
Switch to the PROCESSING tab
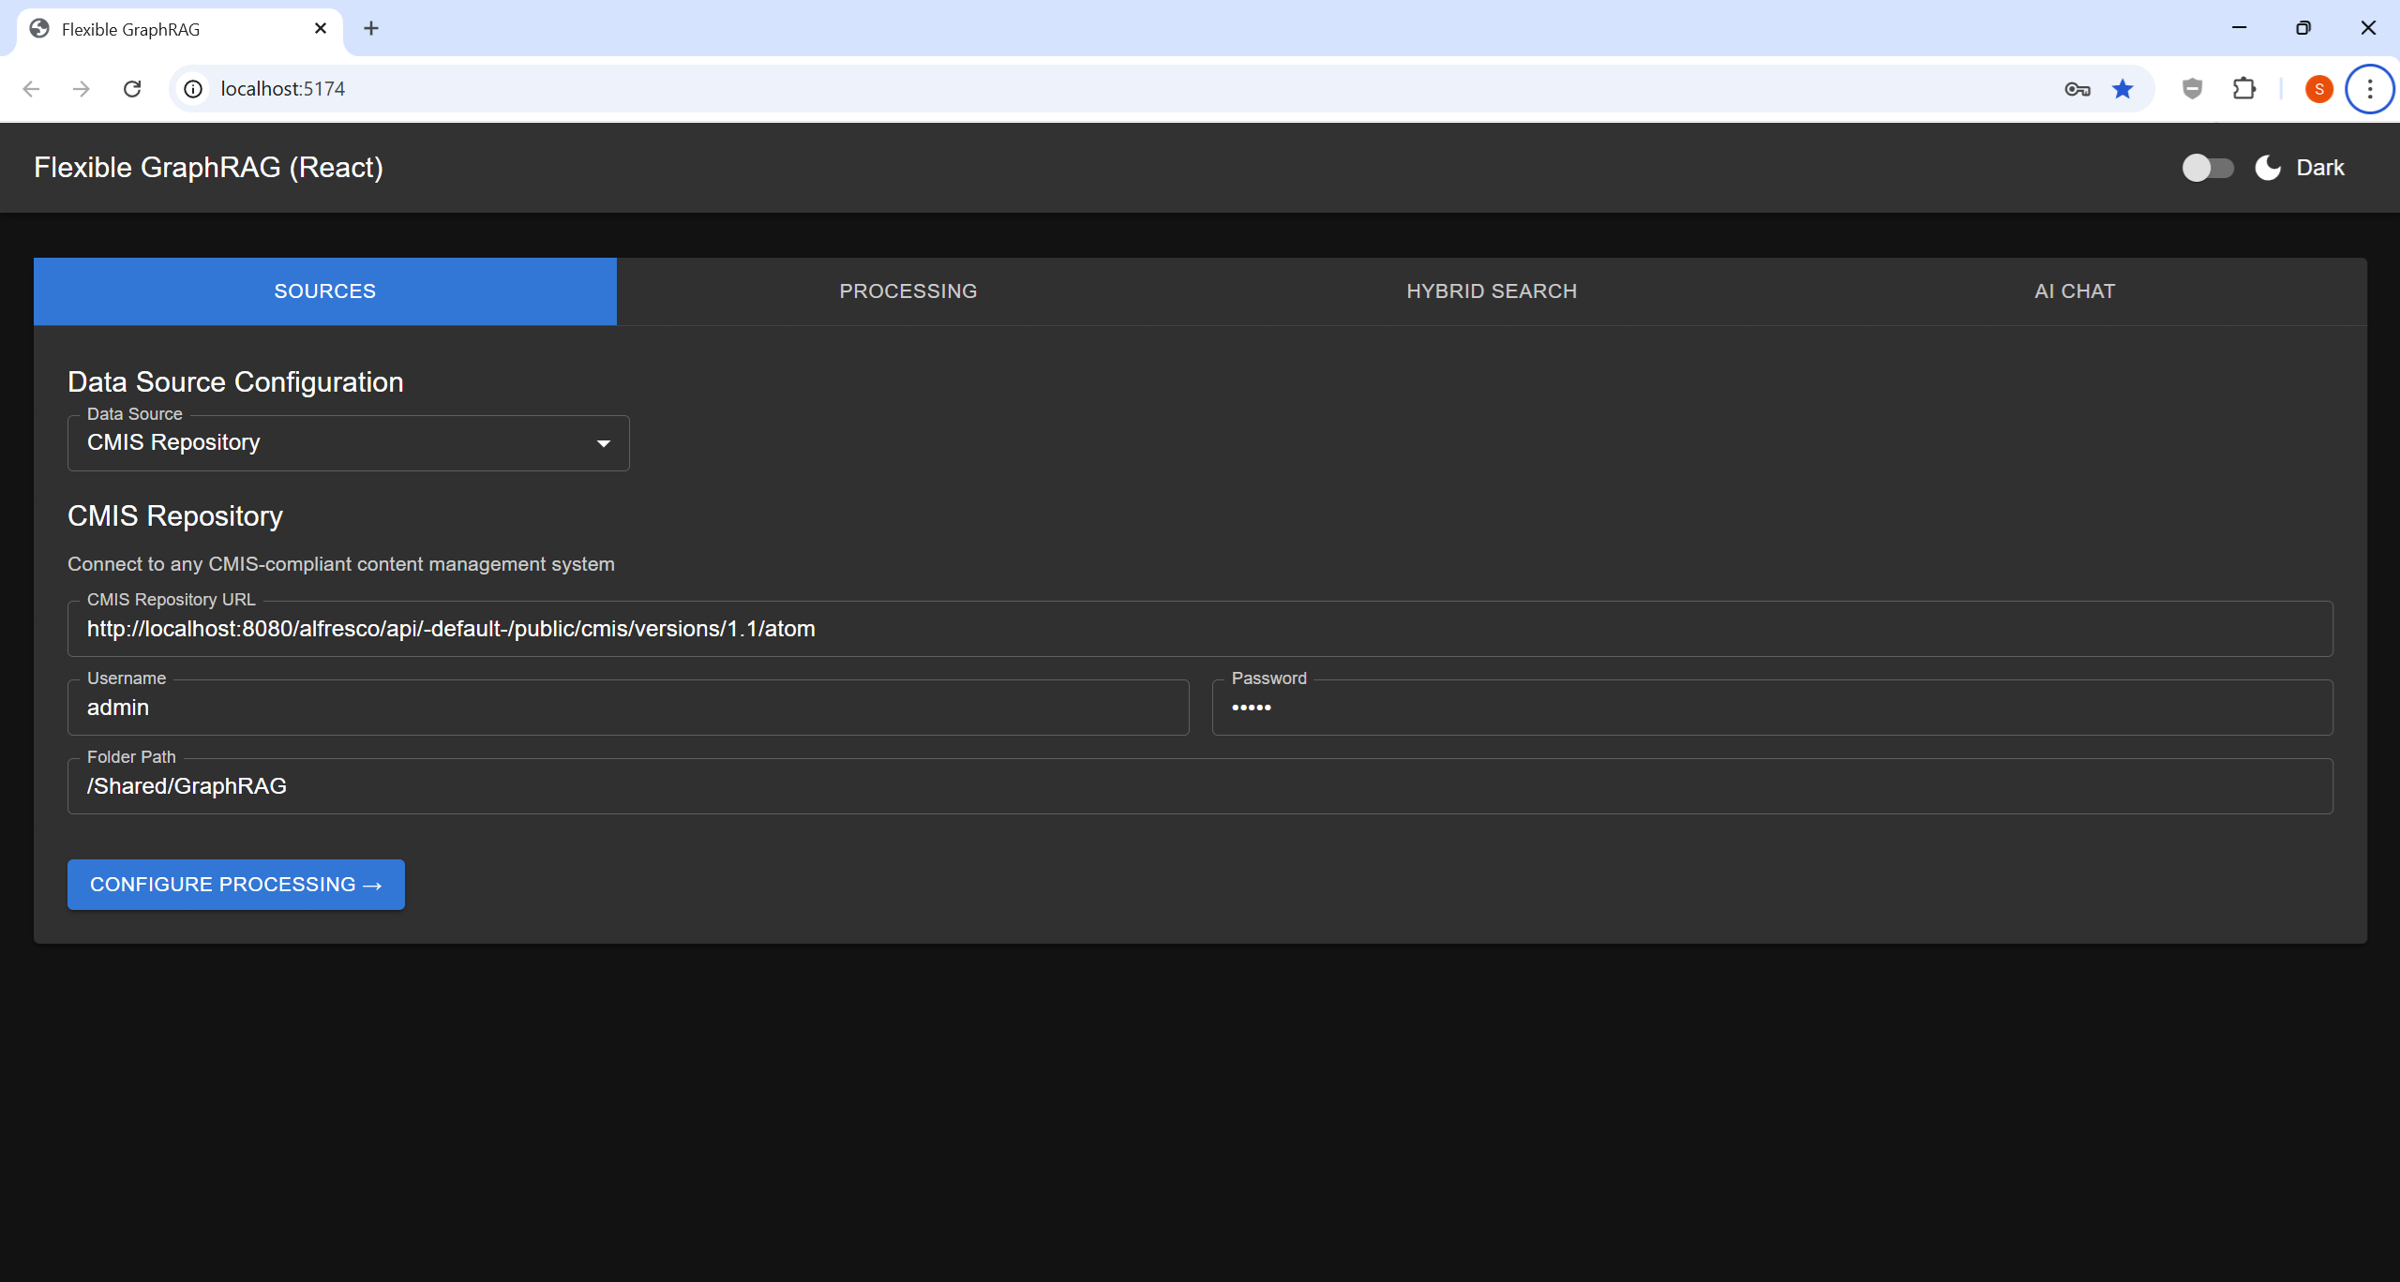coord(907,291)
